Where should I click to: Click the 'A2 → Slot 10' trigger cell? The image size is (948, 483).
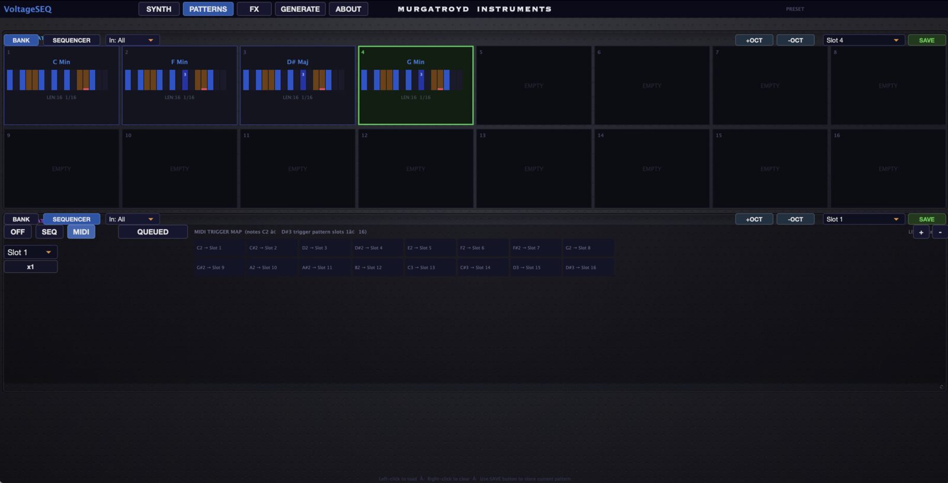pyautogui.click(x=273, y=268)
